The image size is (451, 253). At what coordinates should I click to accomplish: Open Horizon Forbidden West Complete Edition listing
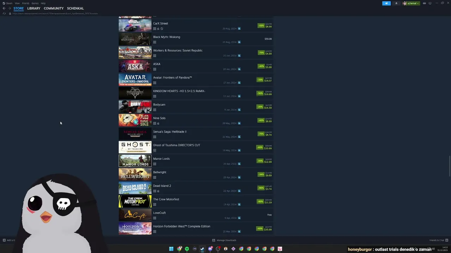point(196,228)
